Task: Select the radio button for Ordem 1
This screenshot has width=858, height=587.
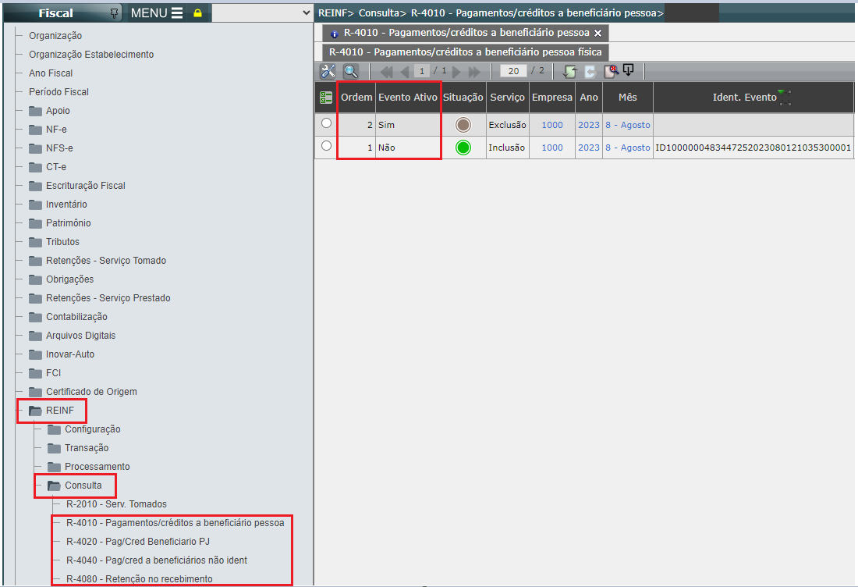Action: click(x=326, y=146)
